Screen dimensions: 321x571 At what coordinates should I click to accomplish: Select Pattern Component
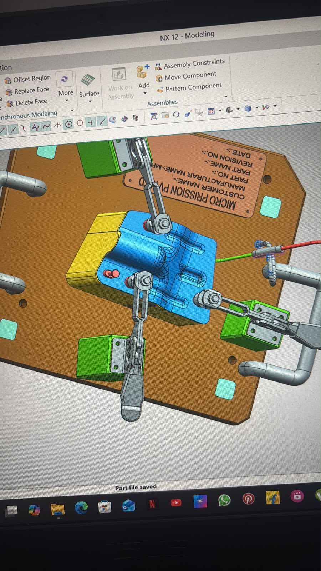(x=189, y=87)
